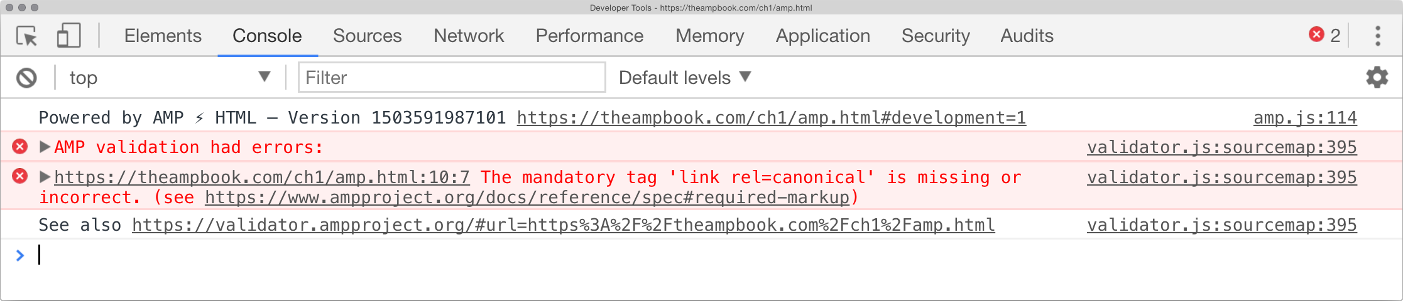Follow the validator.ampproject.org link

[x=563, y=225]
